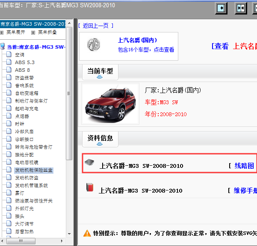Click the horizontal scrollbar left arrow
Image resolution: width=257 pixels, height=246 pixels.
(2, 241)
